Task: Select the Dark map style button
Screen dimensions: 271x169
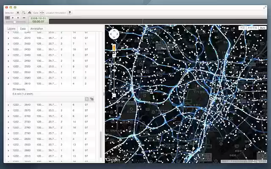Action: pyautogui.click(x=263, y=28)
